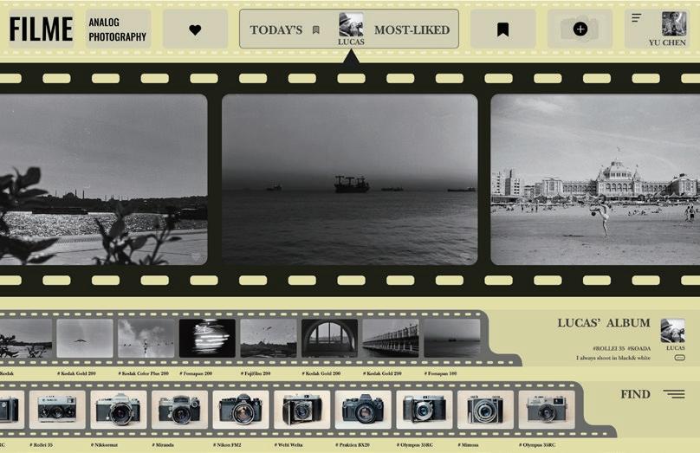Viewport: 700px width, 453px height.
Task: Click the #KOADA hashtag
Action: 638,348
